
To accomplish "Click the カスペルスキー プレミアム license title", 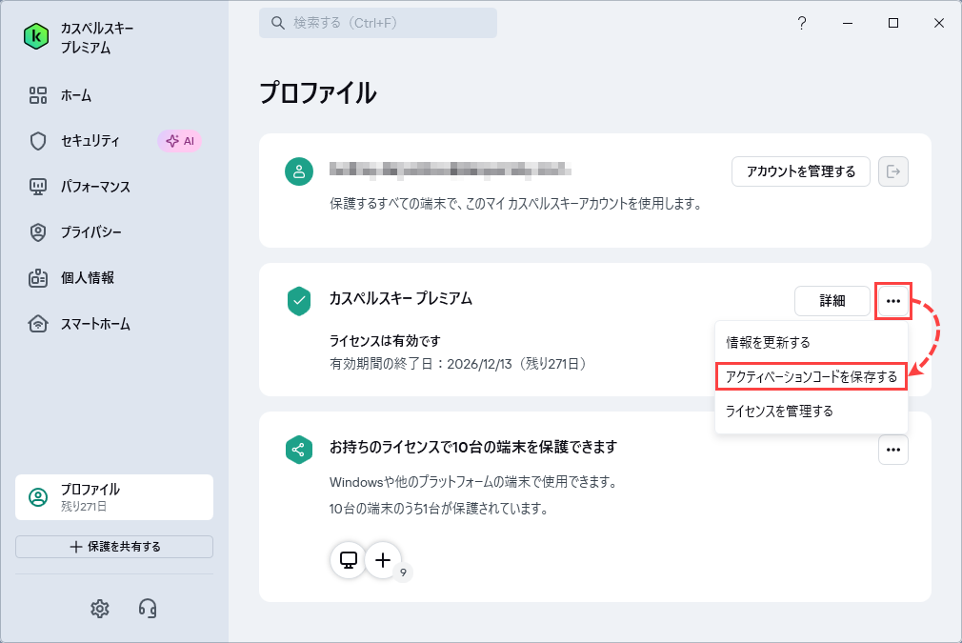I will click(401, 298).
